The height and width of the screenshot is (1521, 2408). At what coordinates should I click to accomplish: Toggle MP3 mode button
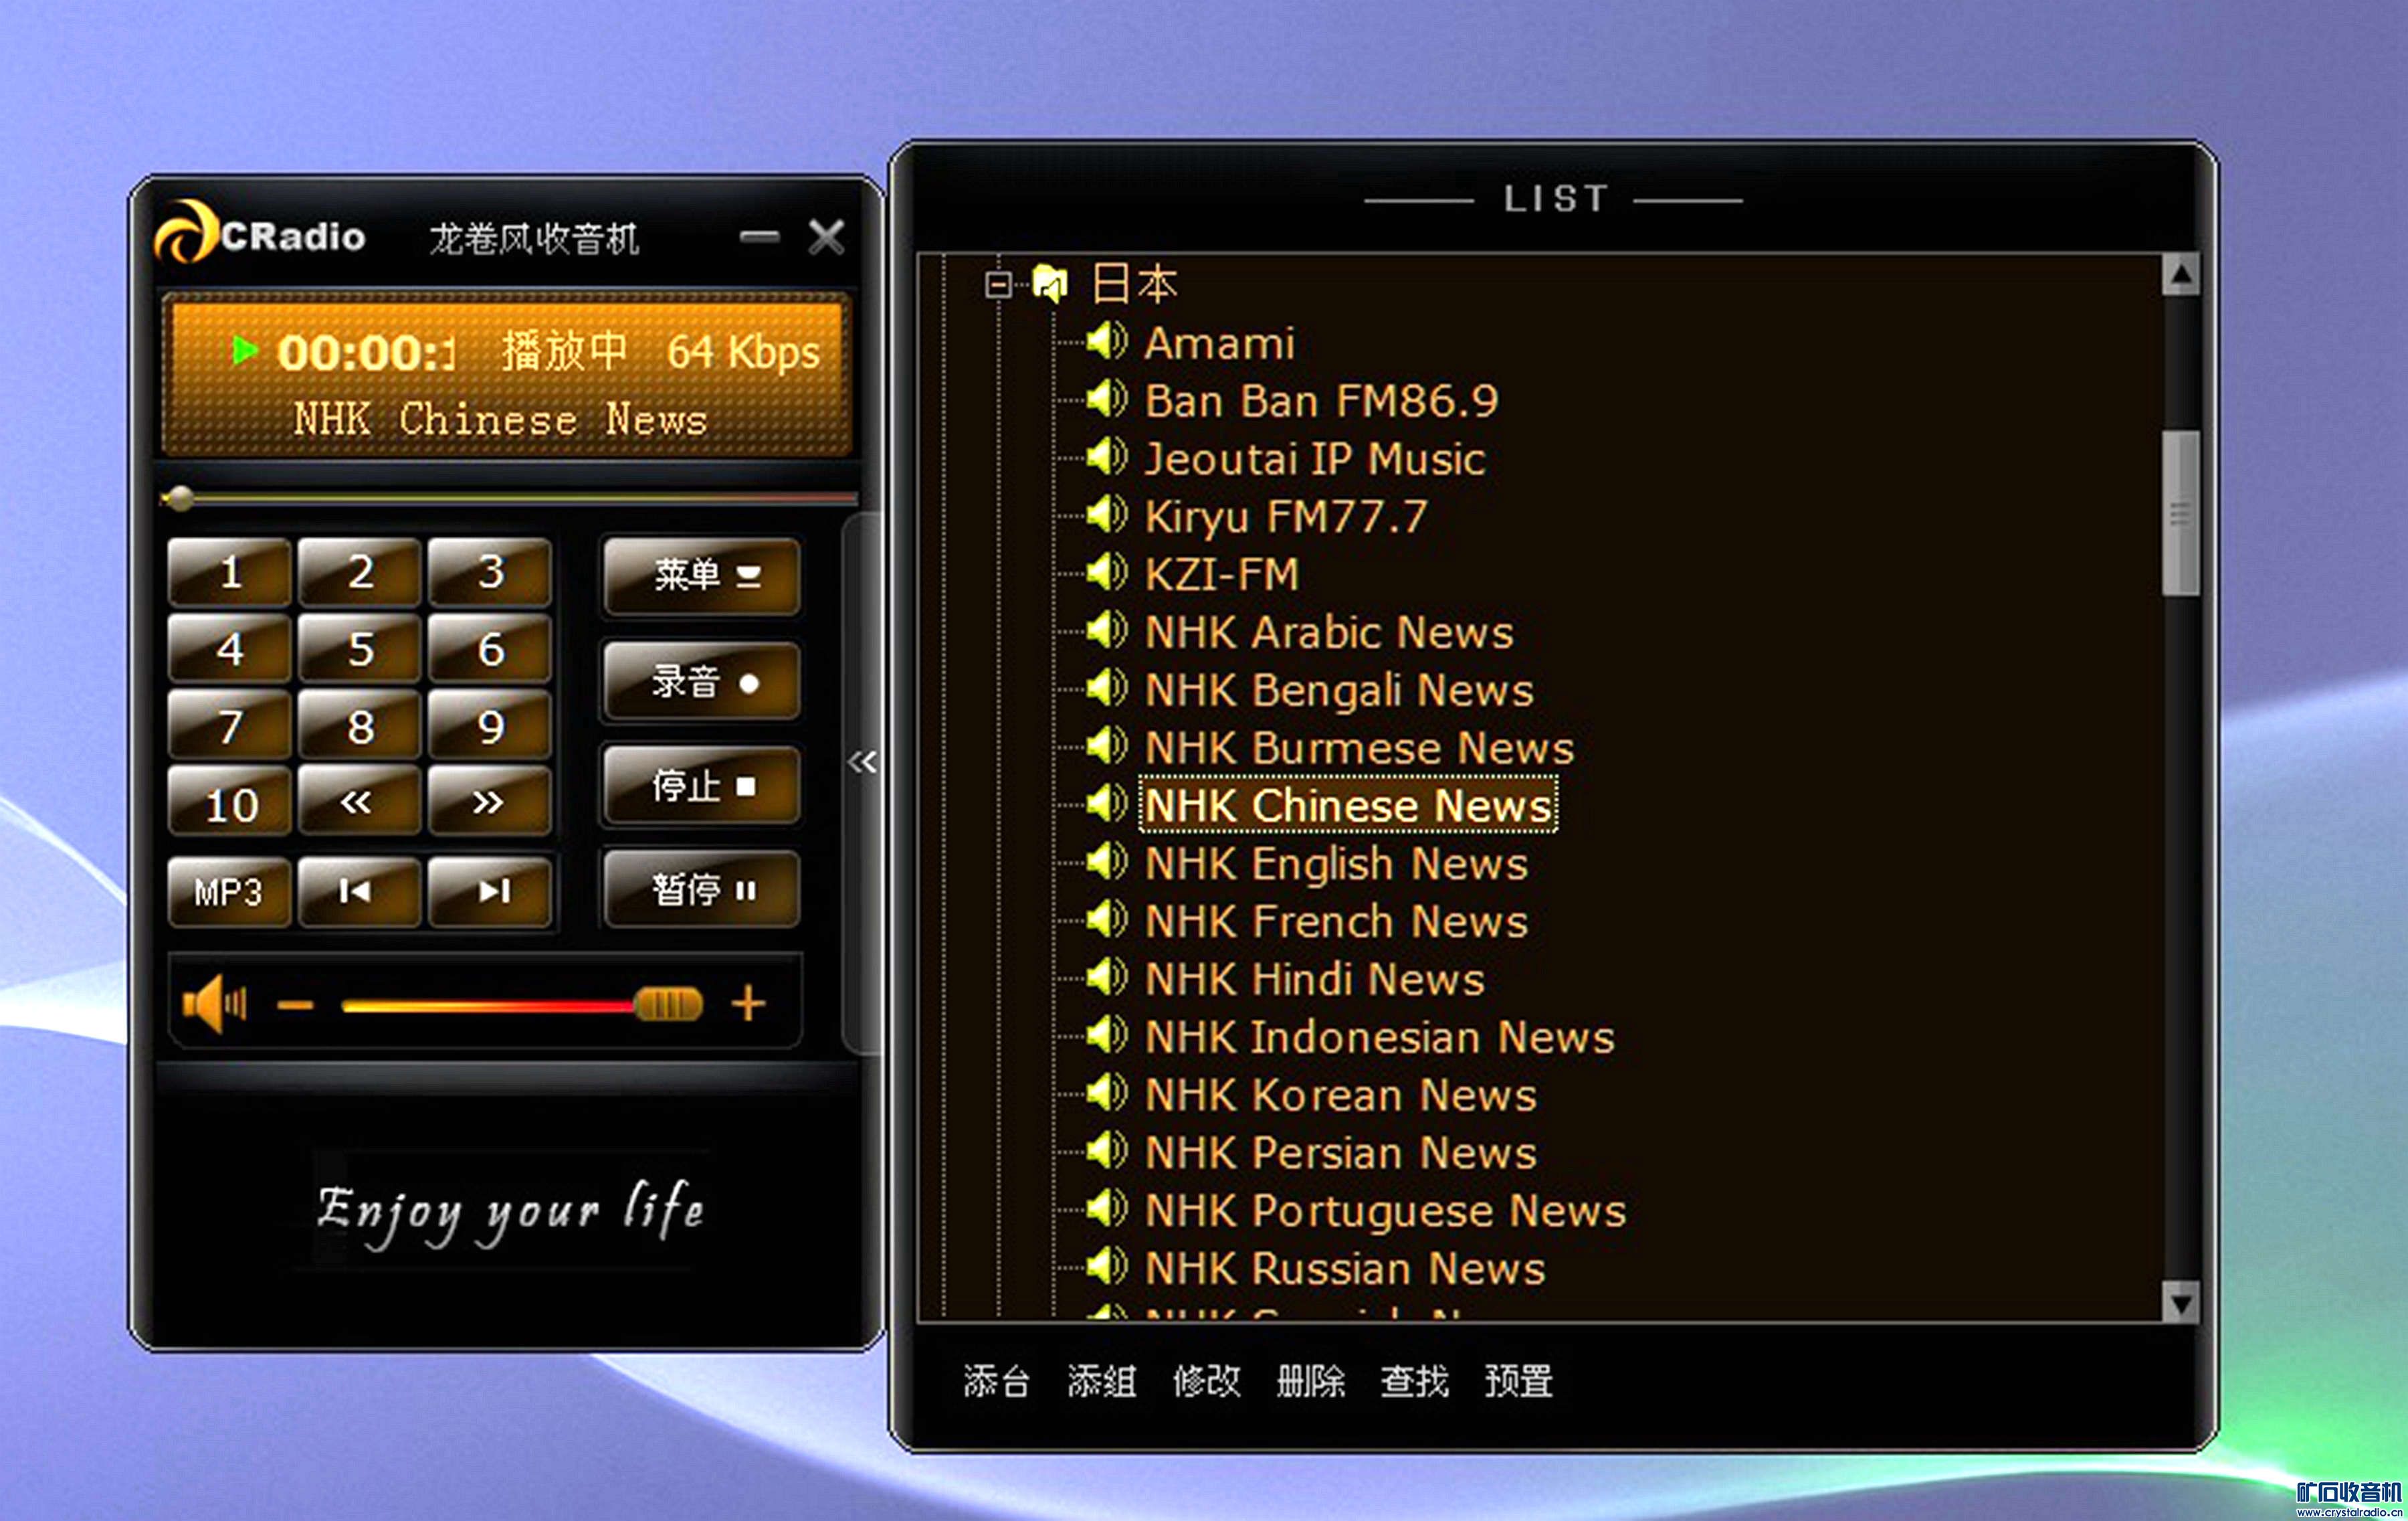pyautogui.click(x=228, y=891)
